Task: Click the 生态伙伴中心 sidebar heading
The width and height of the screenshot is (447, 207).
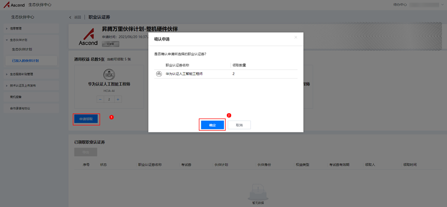Action: (x=23, y=17)
